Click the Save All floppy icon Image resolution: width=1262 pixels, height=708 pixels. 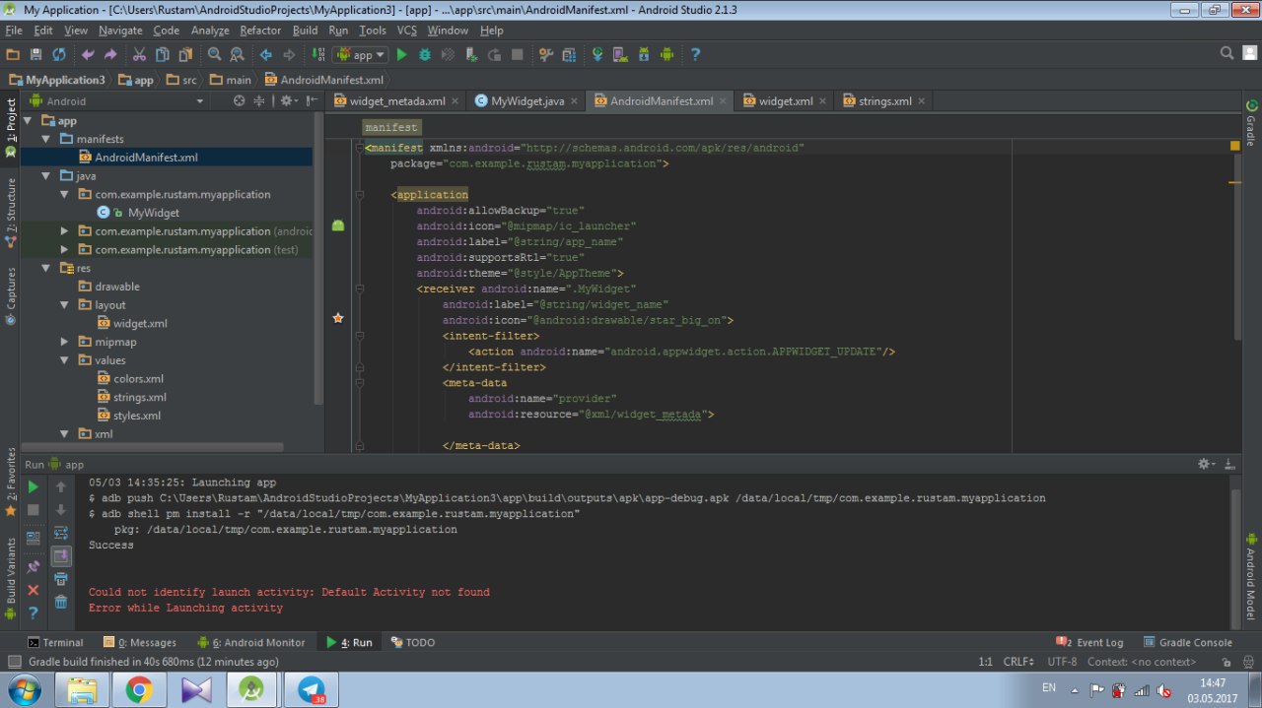coord(35,55)
